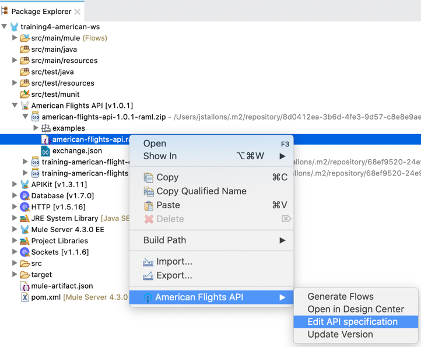421x347 pixels.
Task: Expand the HTTP [v1.5.16] module
Action: click(x=15, y=207)
